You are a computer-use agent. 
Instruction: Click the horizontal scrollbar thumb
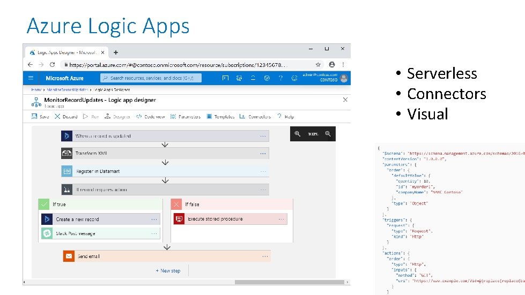point(289,282)
